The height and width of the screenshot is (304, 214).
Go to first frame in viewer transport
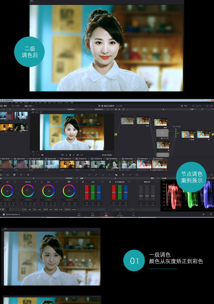point(62,155)
